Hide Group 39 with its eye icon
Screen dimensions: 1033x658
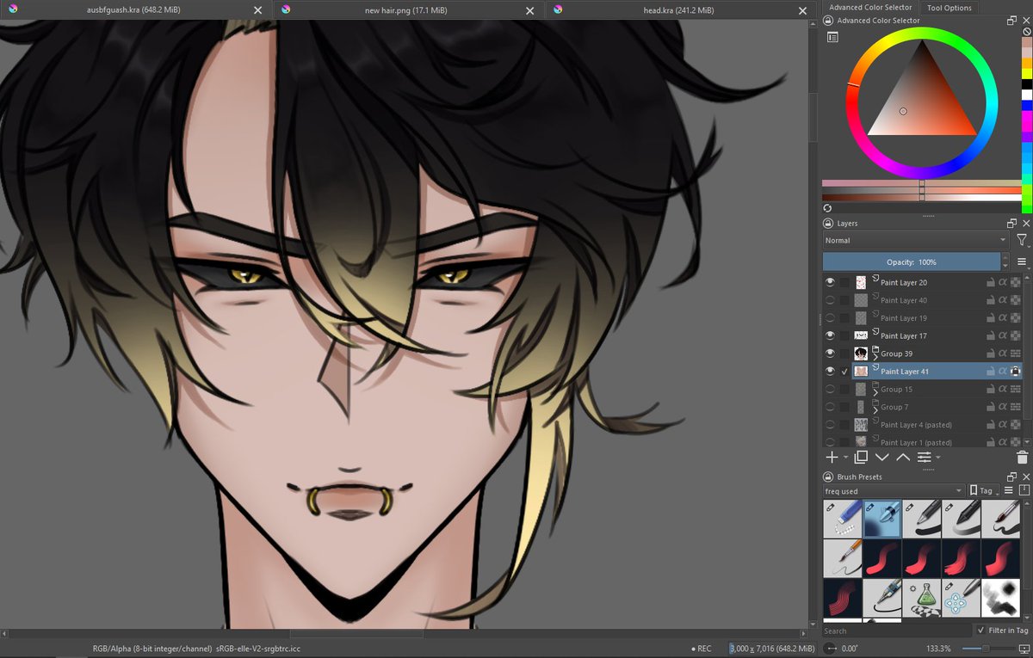830,354
